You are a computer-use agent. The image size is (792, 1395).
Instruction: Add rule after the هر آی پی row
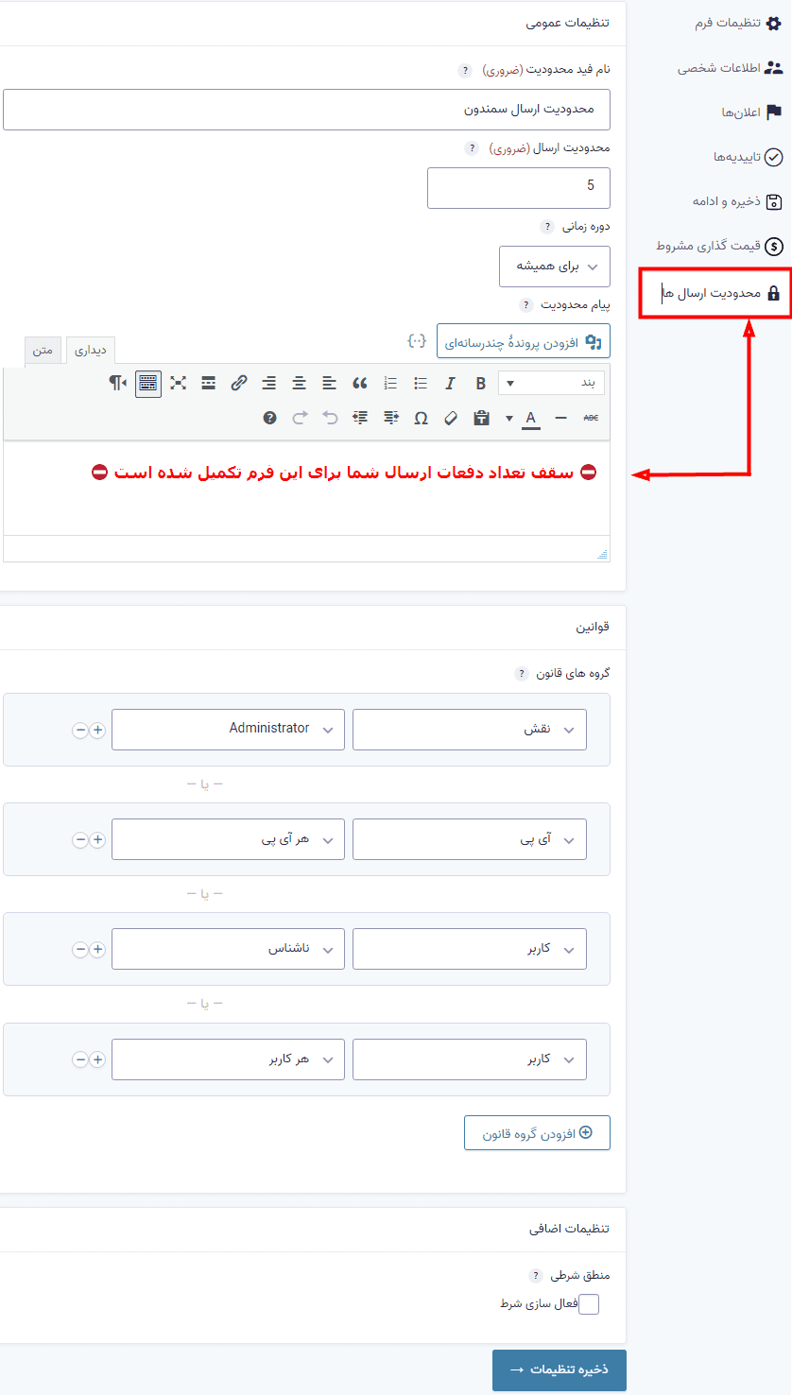click(97, 840)
